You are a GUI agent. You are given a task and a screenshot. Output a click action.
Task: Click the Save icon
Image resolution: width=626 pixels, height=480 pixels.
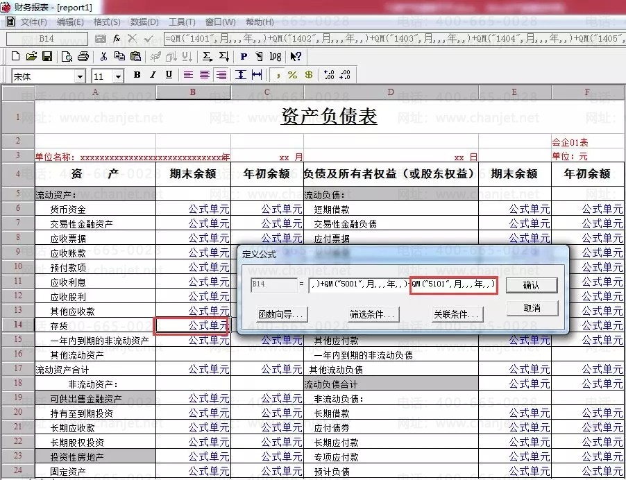pyautogui.click(x=49, y=57)
